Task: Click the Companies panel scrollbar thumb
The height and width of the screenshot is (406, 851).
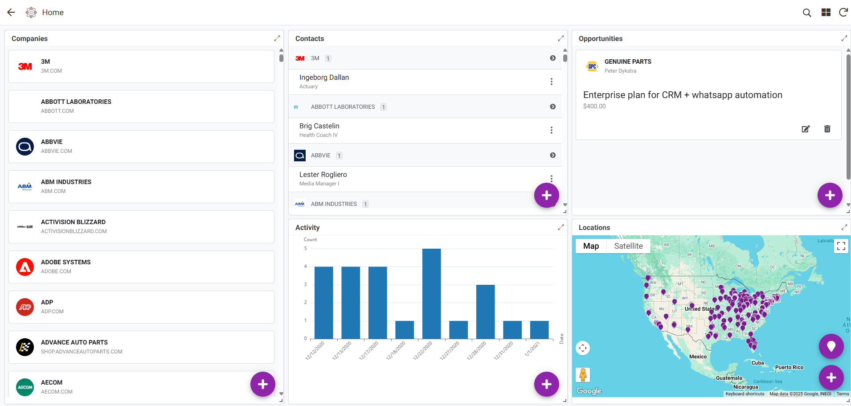Action: point(281,58)
